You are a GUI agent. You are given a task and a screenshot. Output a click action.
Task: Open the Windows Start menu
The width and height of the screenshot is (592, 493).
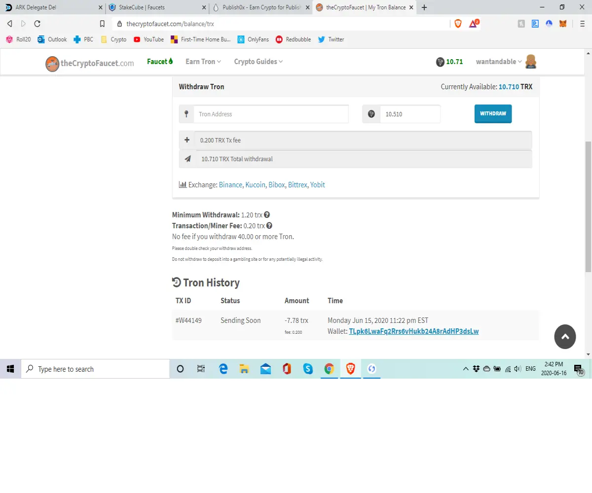10,369
